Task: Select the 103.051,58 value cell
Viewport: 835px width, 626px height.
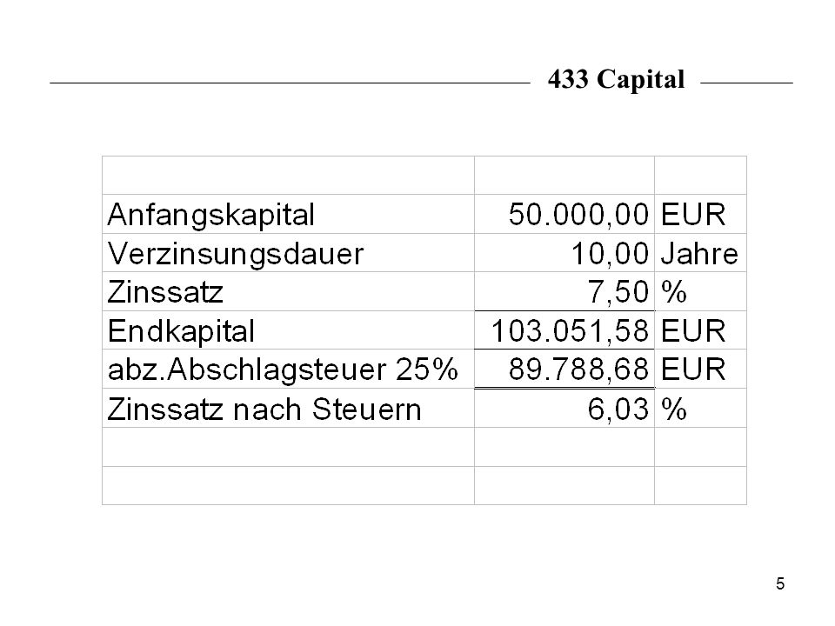Action: tap(564, 330)
